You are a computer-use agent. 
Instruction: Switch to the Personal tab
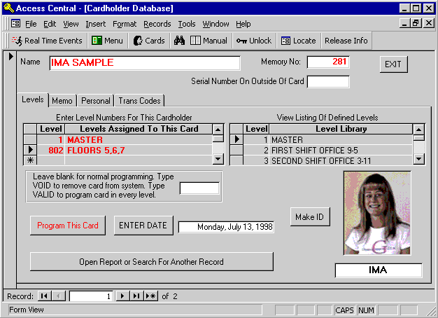tap(95, 101)
